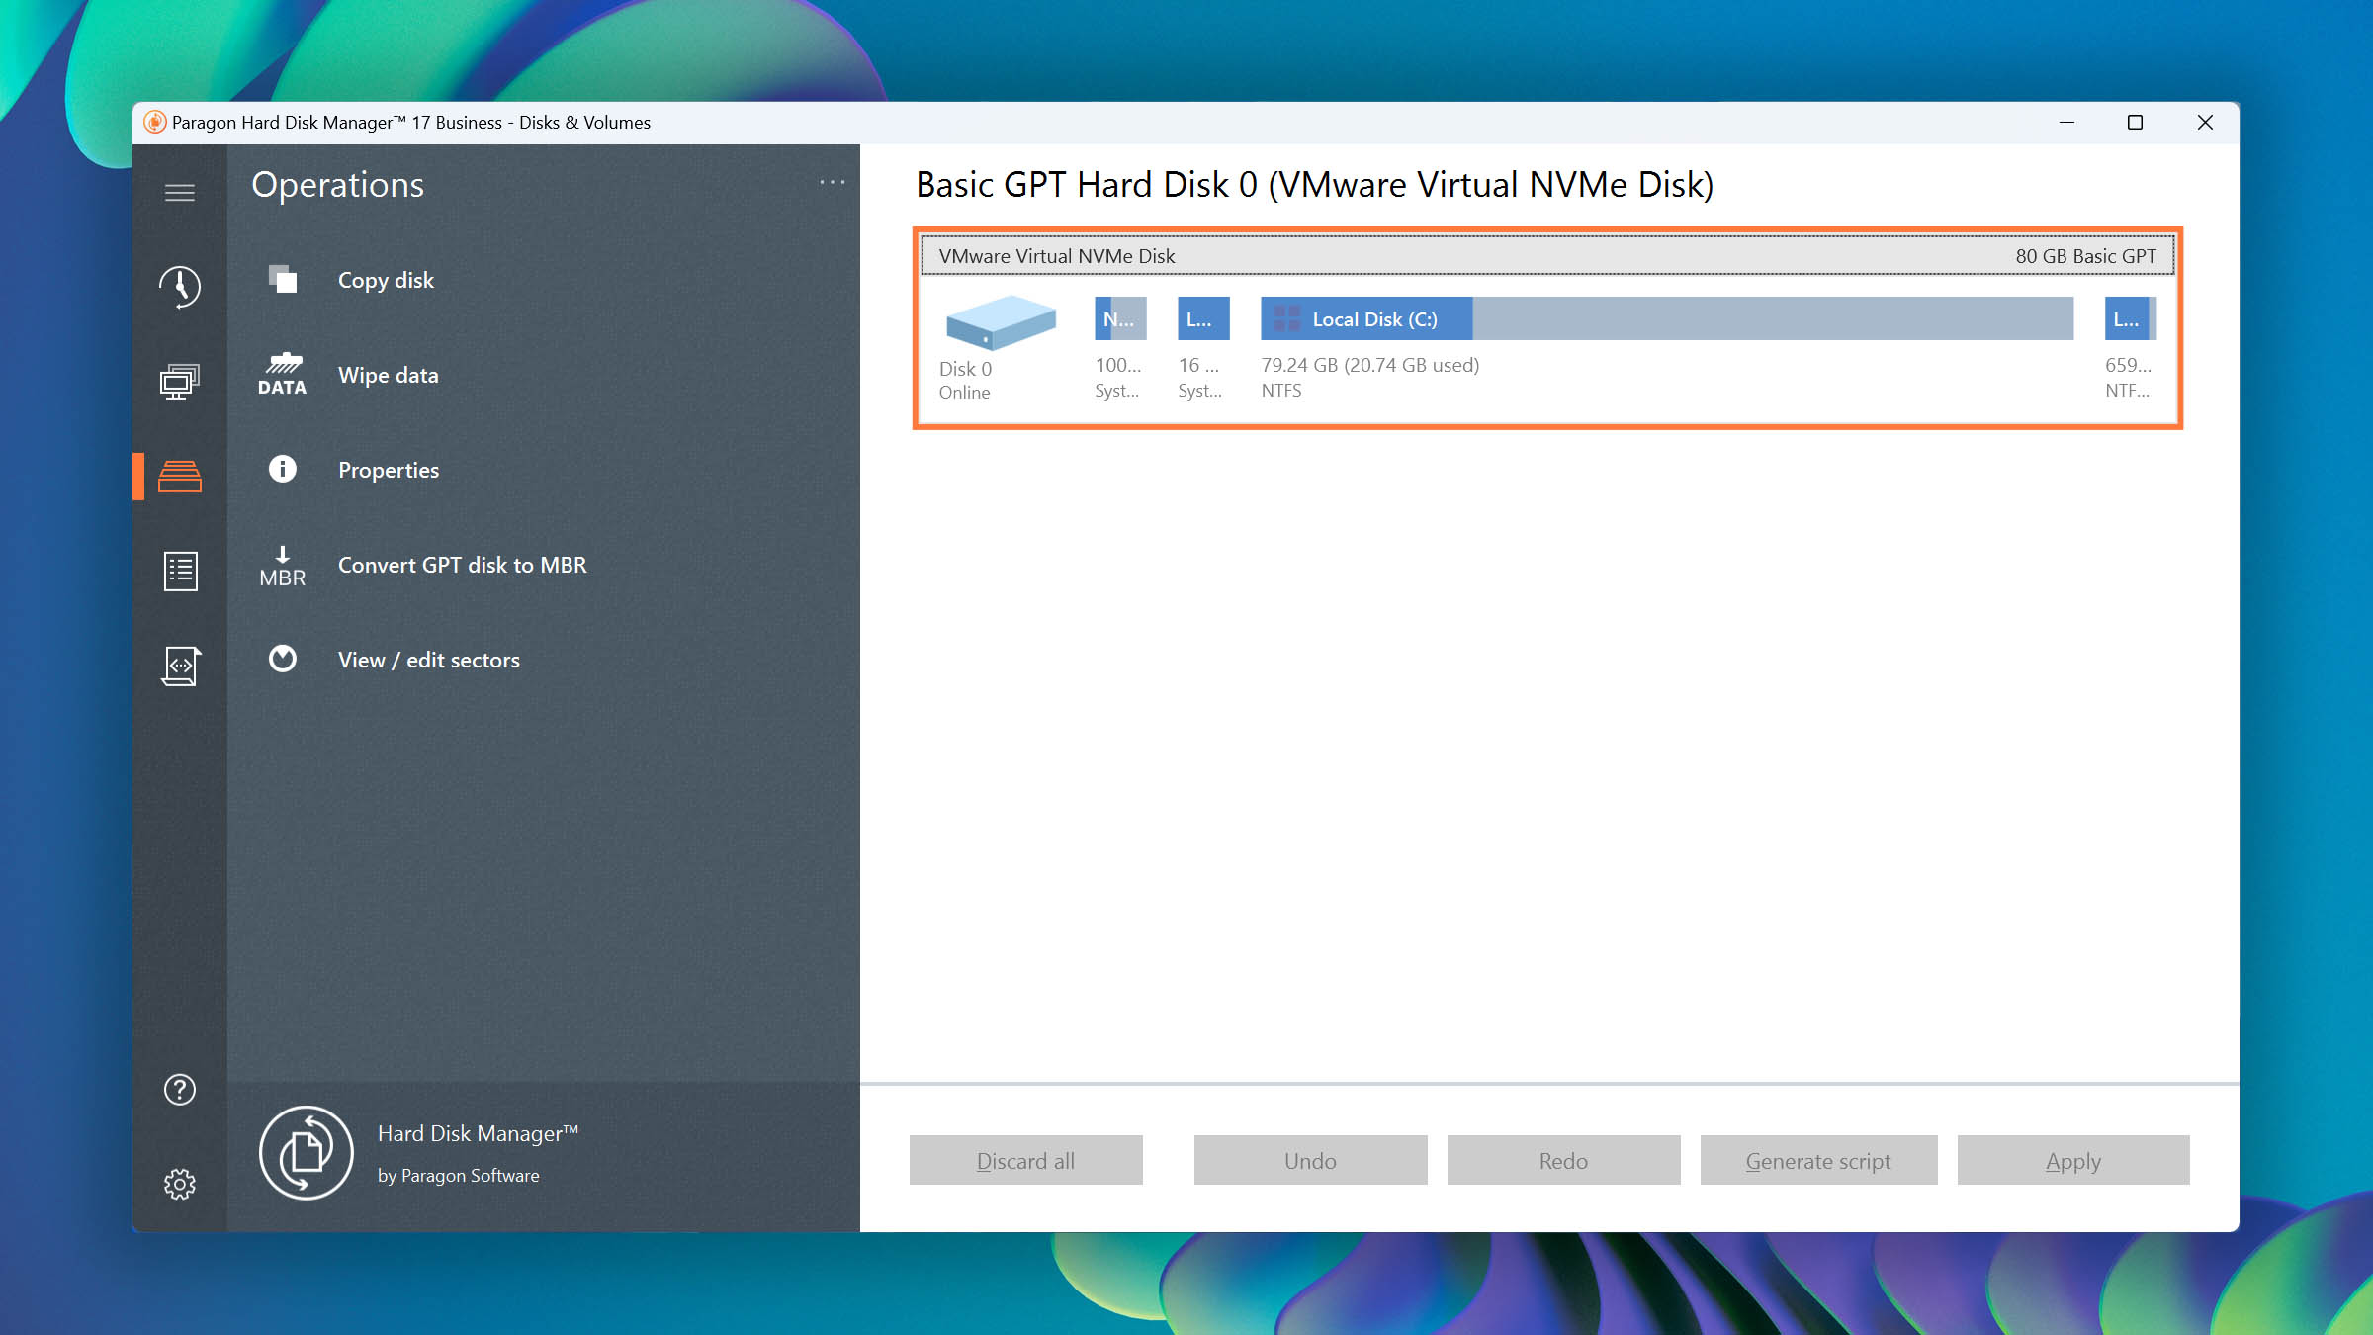Click the 'Disk 0' label
Screen dimensions: 2373x1335
(x=965, y=369)
